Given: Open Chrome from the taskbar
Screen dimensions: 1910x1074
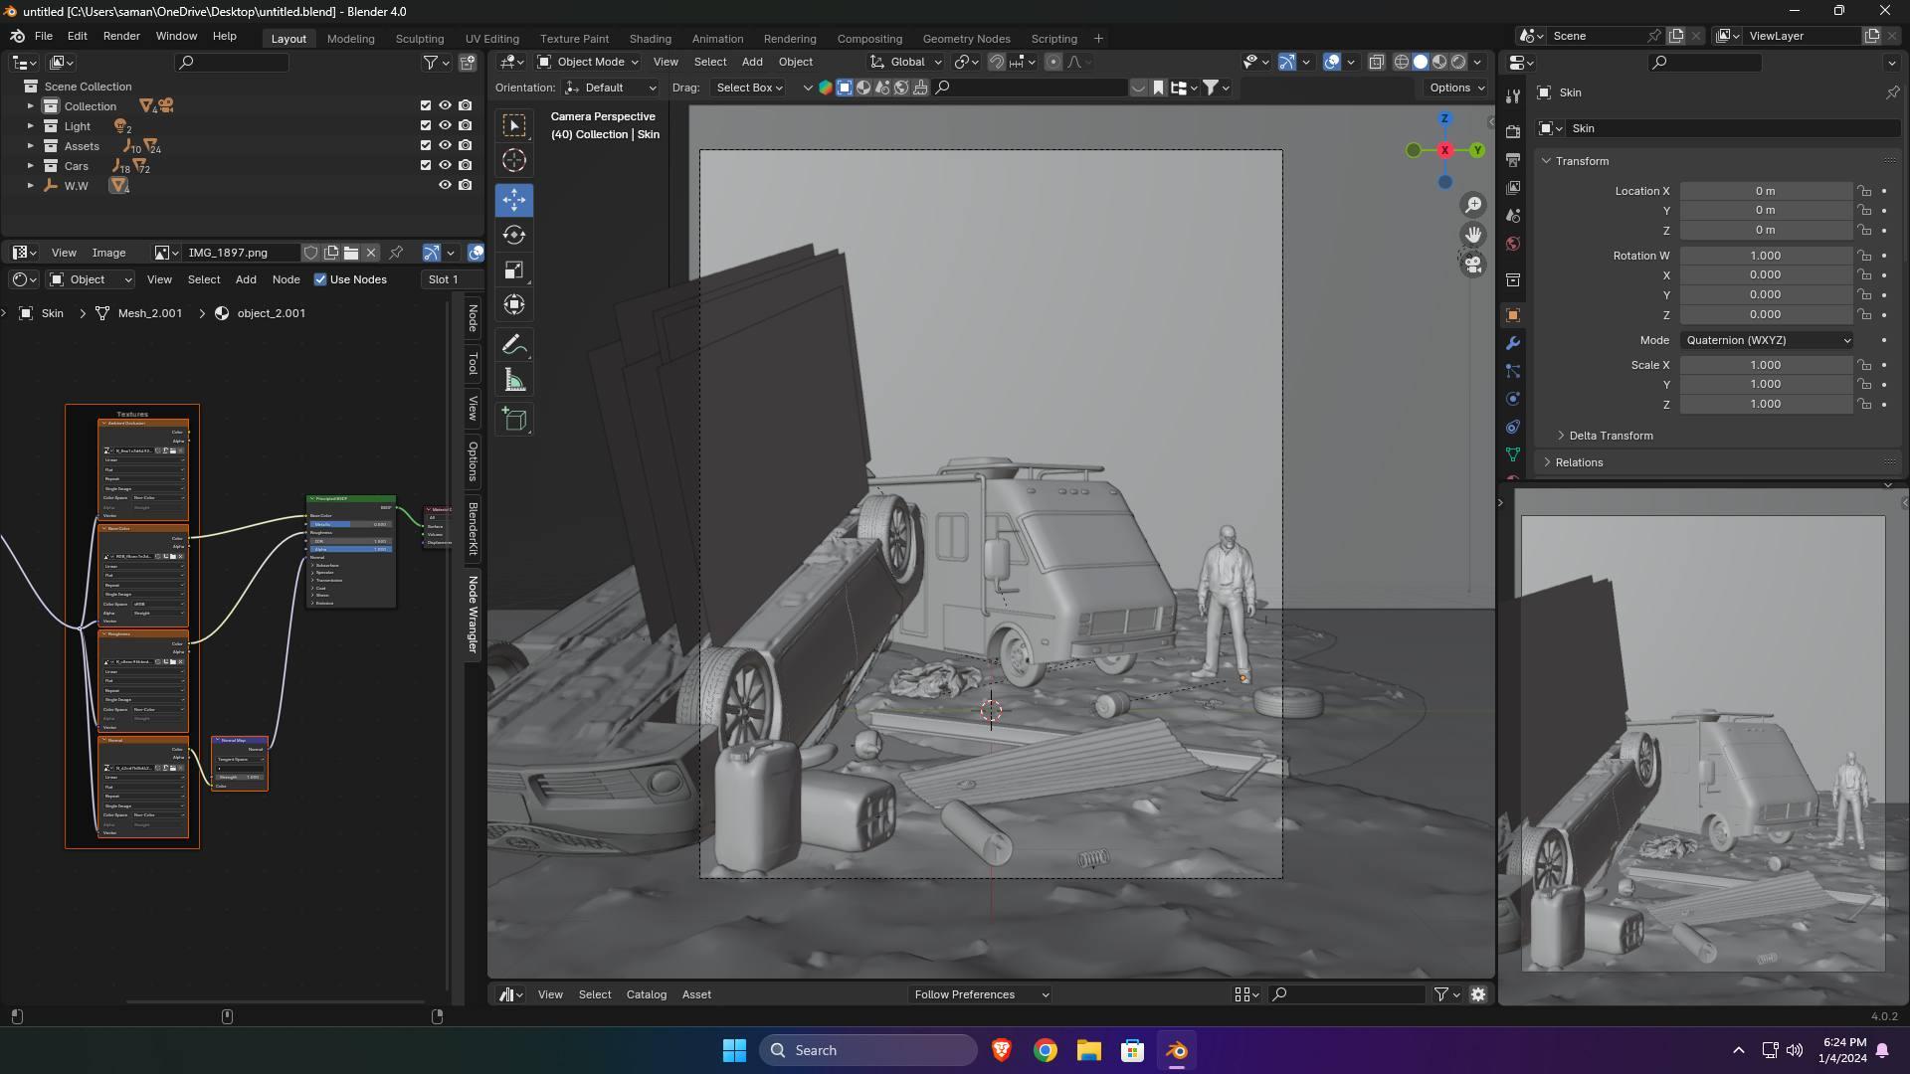Looking at the screenshot, I should 1045,1050.
